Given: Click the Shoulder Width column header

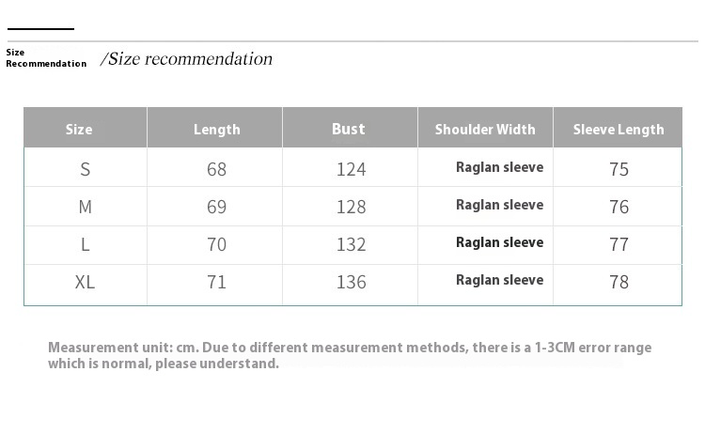Looking at the screenshot, I should pyautogui.click(x=485, y=130).
